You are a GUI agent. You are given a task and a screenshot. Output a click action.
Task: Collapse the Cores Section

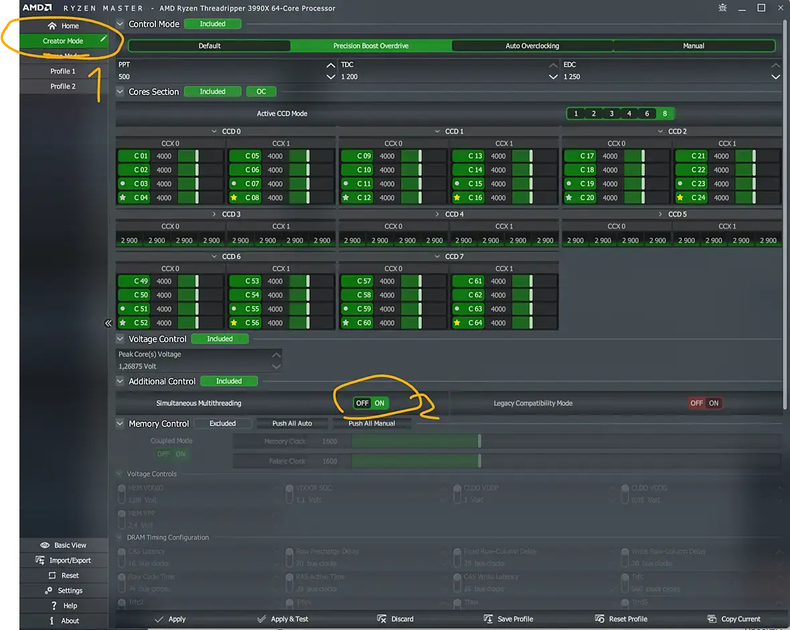(120, 92)
